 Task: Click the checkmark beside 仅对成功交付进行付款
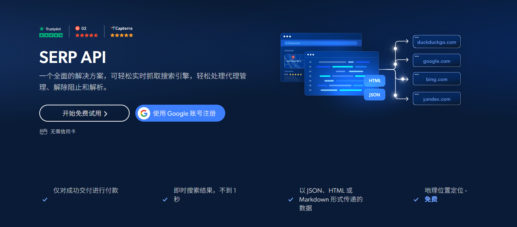point(45,199)
